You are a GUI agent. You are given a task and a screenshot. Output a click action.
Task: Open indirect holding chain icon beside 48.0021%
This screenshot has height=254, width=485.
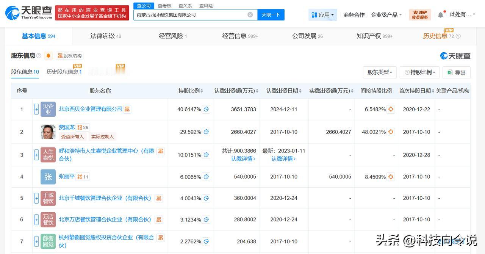pos(391,132)
